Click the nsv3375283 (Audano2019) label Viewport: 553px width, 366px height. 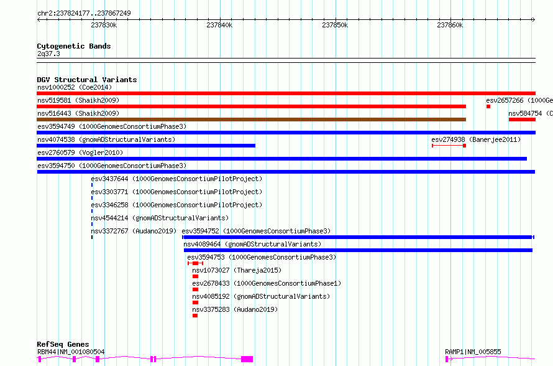pos(235,309)
